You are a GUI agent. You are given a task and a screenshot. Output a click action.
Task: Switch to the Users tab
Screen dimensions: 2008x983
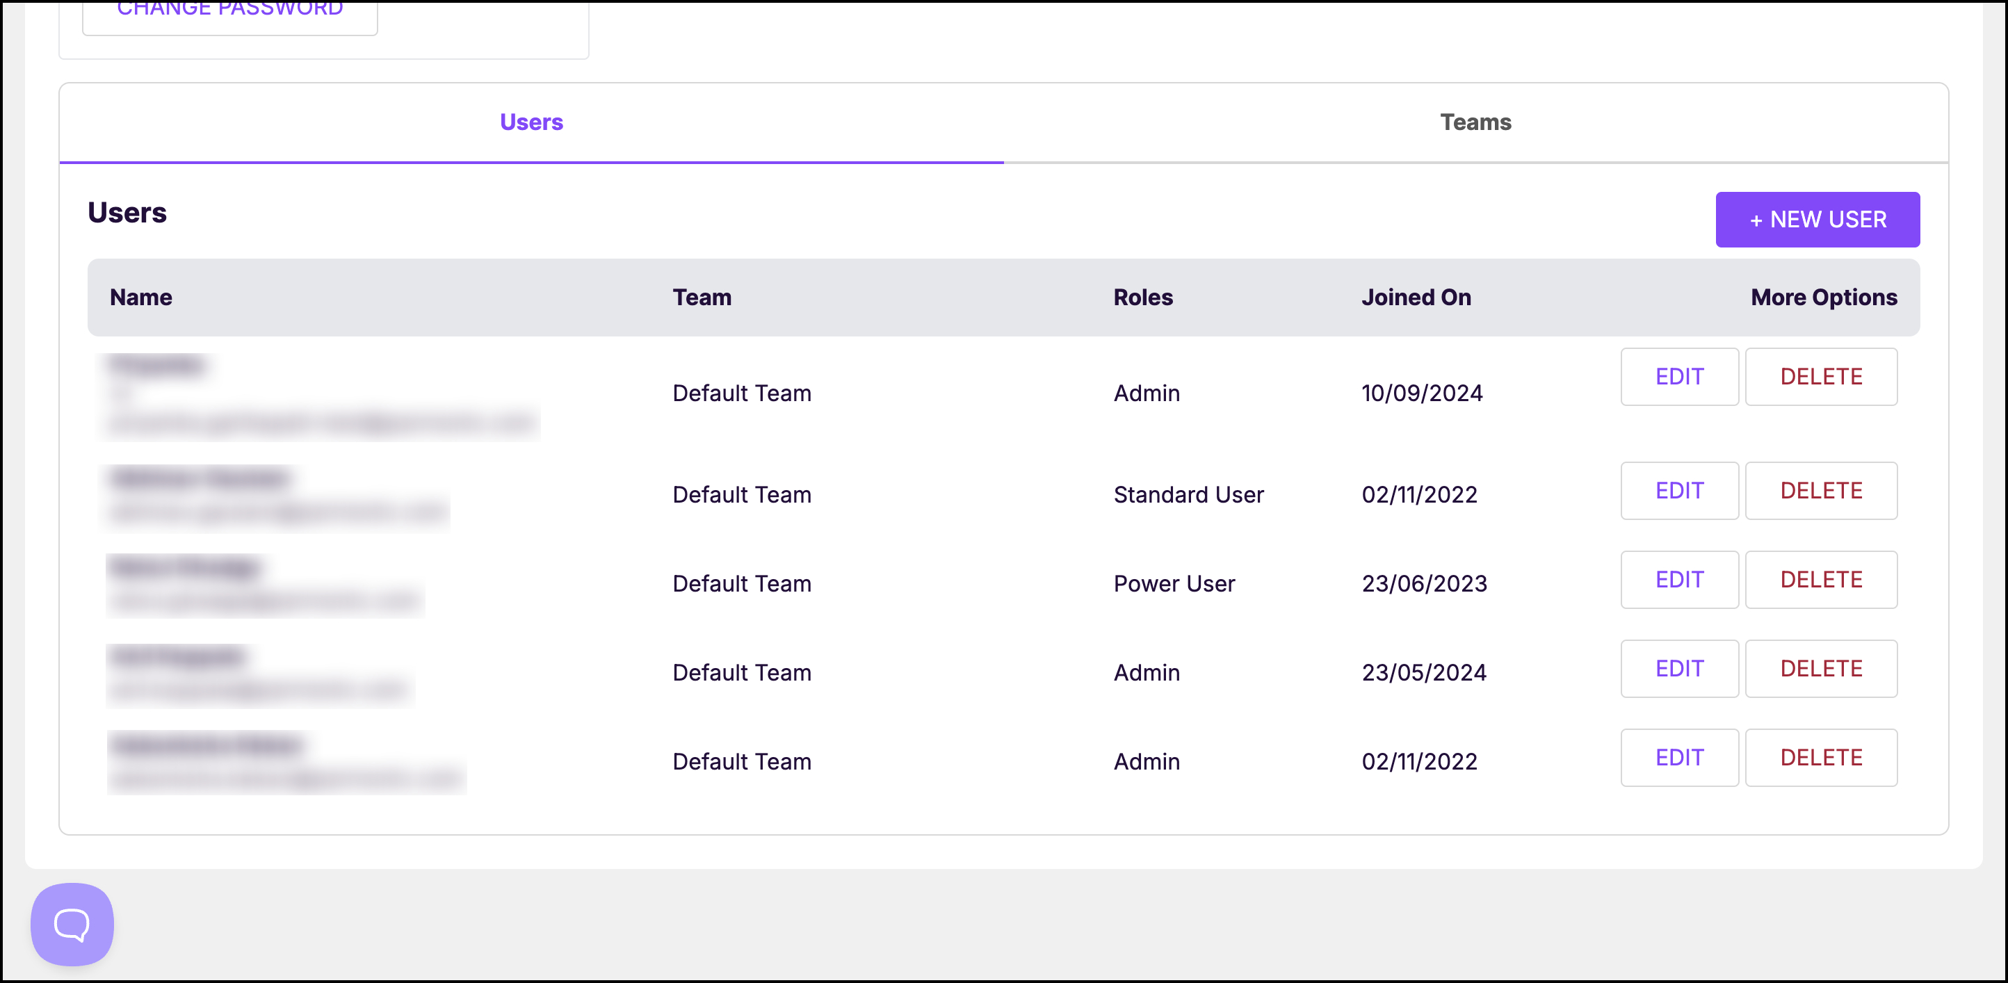coord(531,122)
